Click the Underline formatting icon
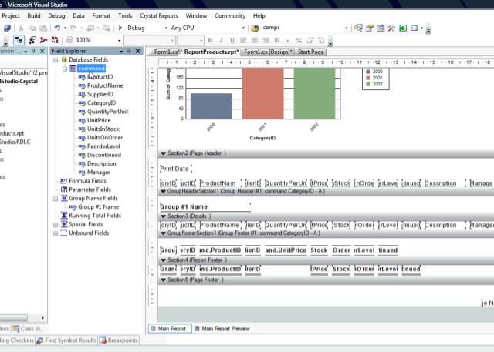494x352 pixels. (232, 40)
